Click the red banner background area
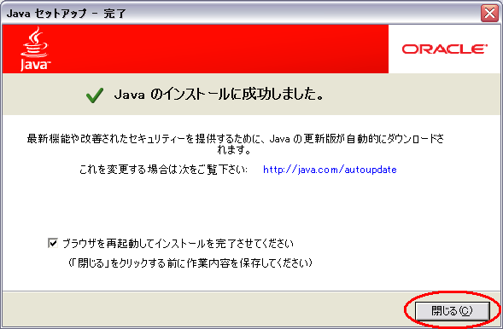This screenshot has height=329, width=503. click(218, 49)
